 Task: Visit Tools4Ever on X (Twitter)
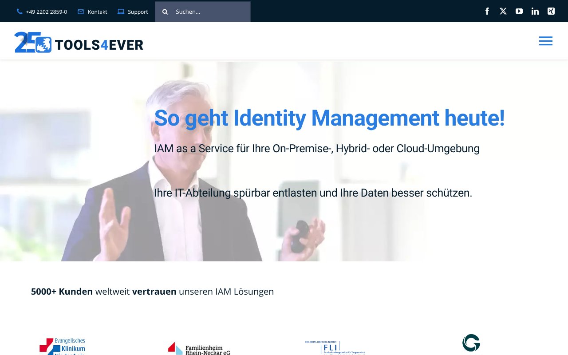click(503, 11)
